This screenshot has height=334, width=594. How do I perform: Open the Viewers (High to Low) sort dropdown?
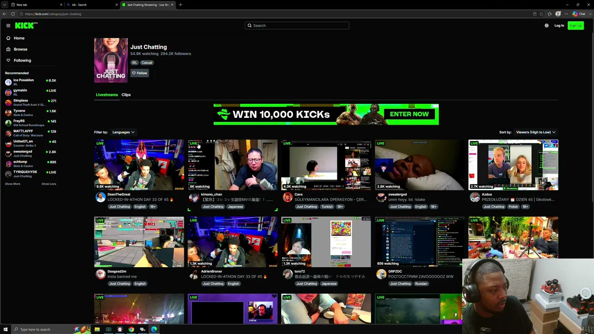point(536,132)
